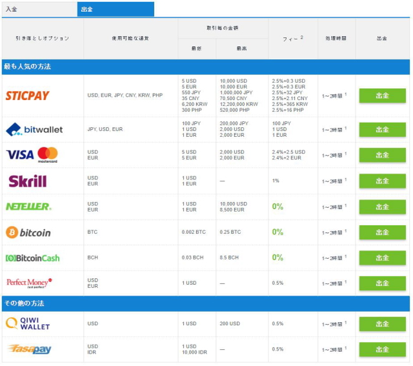Start withdrawal in VISA Mastercard row
The height and width of the screenshot is (366, 413).
pyautogui.click(x=382, y=155)
